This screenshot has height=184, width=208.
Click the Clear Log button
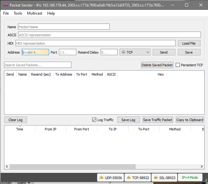[x=16, y=120]
